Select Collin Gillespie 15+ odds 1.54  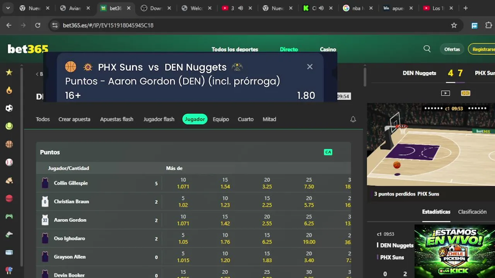(x=225, y=183)
